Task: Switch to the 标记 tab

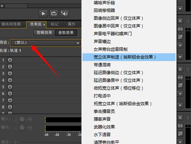Action: click(55, 24)
